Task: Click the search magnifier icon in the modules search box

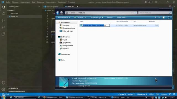Action: tap(170, 13)
